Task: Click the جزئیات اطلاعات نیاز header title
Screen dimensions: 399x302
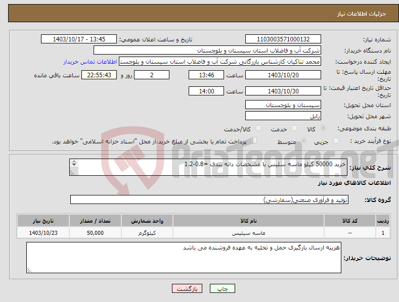Action: [x=362, y=14]
